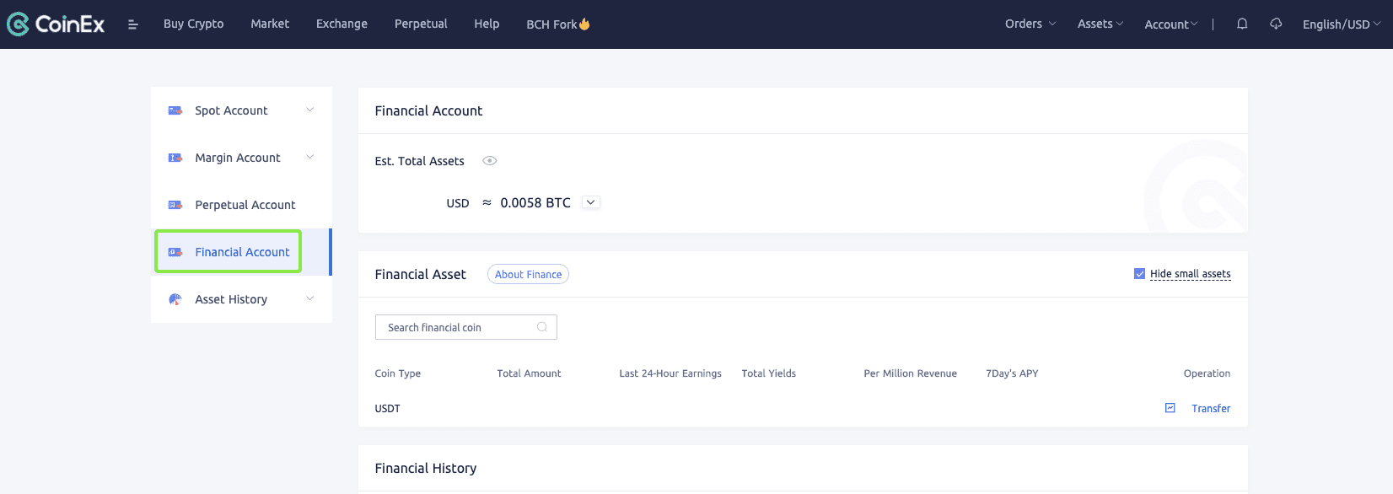
Task: Click the search magnifier icon in the coin field
Action: point(542,327)
